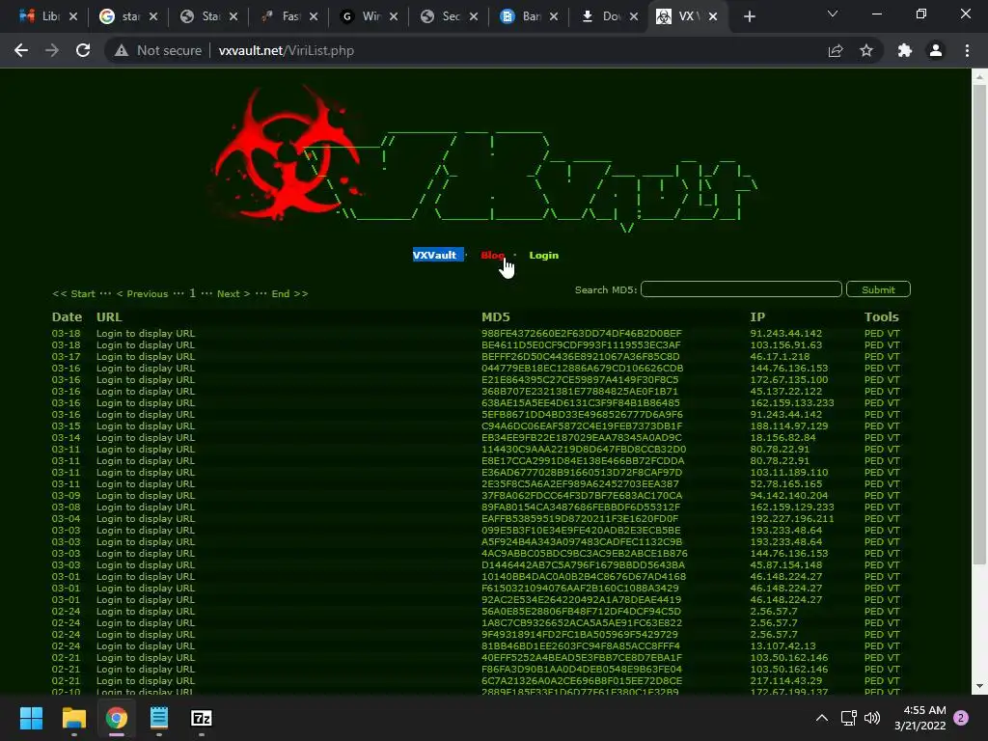Open the notification badge showing 2
This screenshot has width=988, height=741.
(961, 718)
